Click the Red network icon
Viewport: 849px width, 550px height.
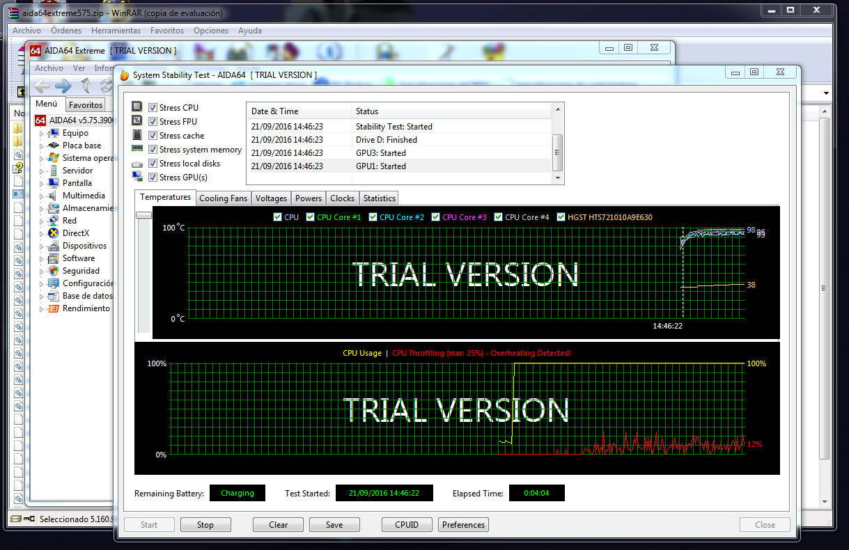pos(53,221)
